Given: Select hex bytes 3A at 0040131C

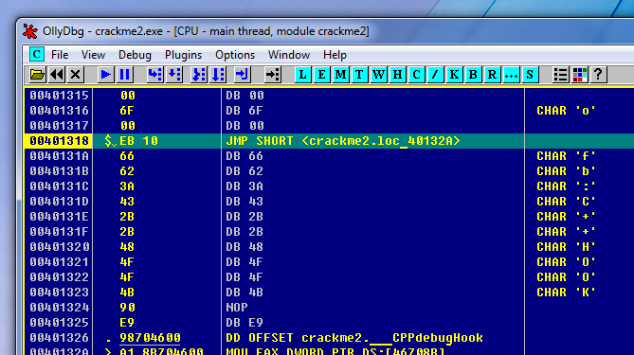Looking at the screenshot, I should click(127, 186).
